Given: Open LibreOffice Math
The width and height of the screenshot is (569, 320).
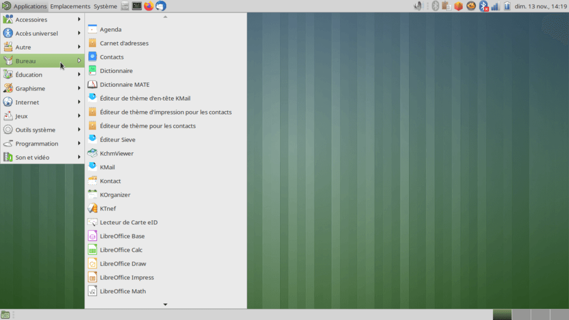Looking at the screenshot, I should (x=166, y=291).
